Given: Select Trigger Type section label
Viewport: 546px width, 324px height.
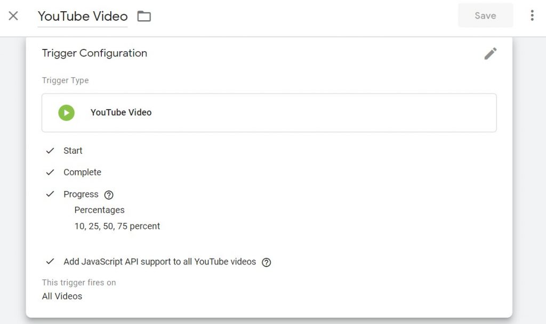Looking at the screenshot, I should tap(65, 80).
